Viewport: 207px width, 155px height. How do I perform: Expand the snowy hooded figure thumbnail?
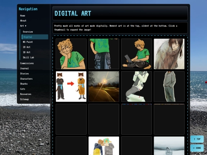point(169,146)
